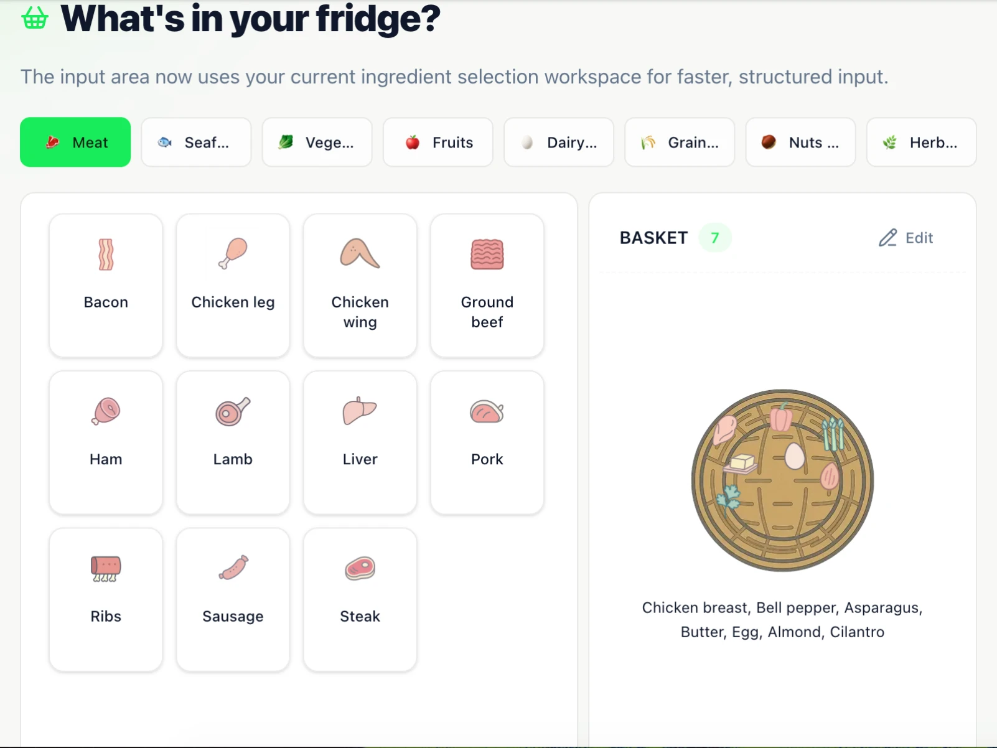Add Ribs to your ingredients
This screenshot has width=997, height=748.
tap(106, 599)
